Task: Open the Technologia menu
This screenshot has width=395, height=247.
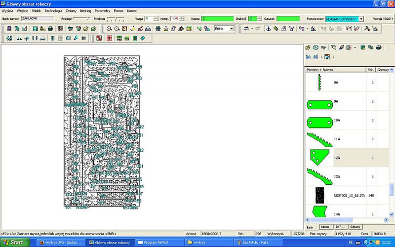Action: [53, 10]
